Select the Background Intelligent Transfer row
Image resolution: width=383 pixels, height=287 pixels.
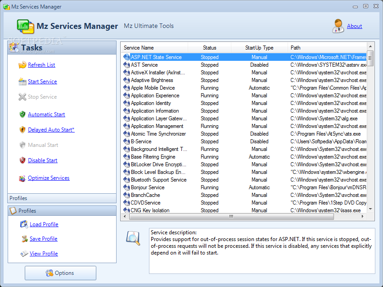(x=244, y=149)
